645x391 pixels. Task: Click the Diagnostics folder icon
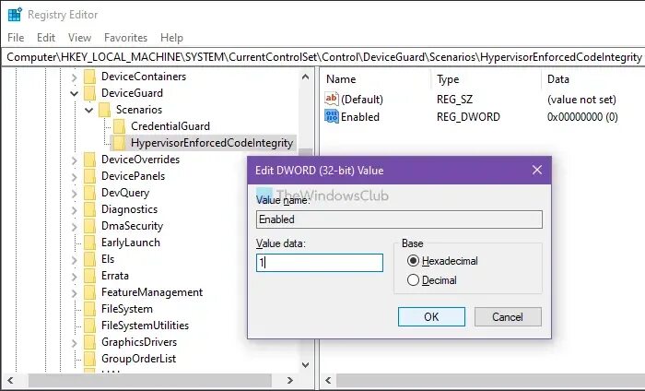89,209
